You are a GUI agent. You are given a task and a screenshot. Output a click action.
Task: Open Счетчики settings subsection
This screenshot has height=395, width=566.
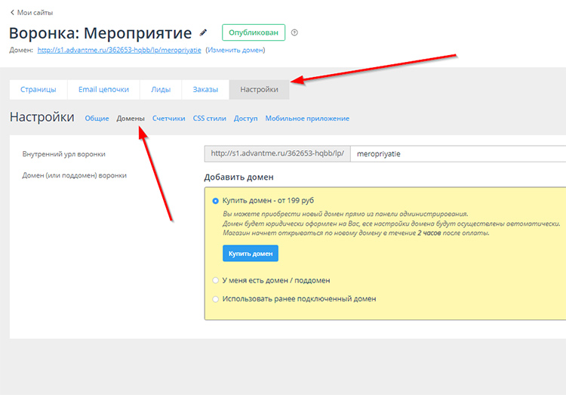(169, 119)
